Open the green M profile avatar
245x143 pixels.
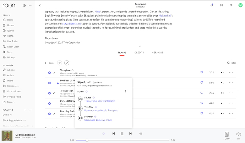[x=240, y=5]
